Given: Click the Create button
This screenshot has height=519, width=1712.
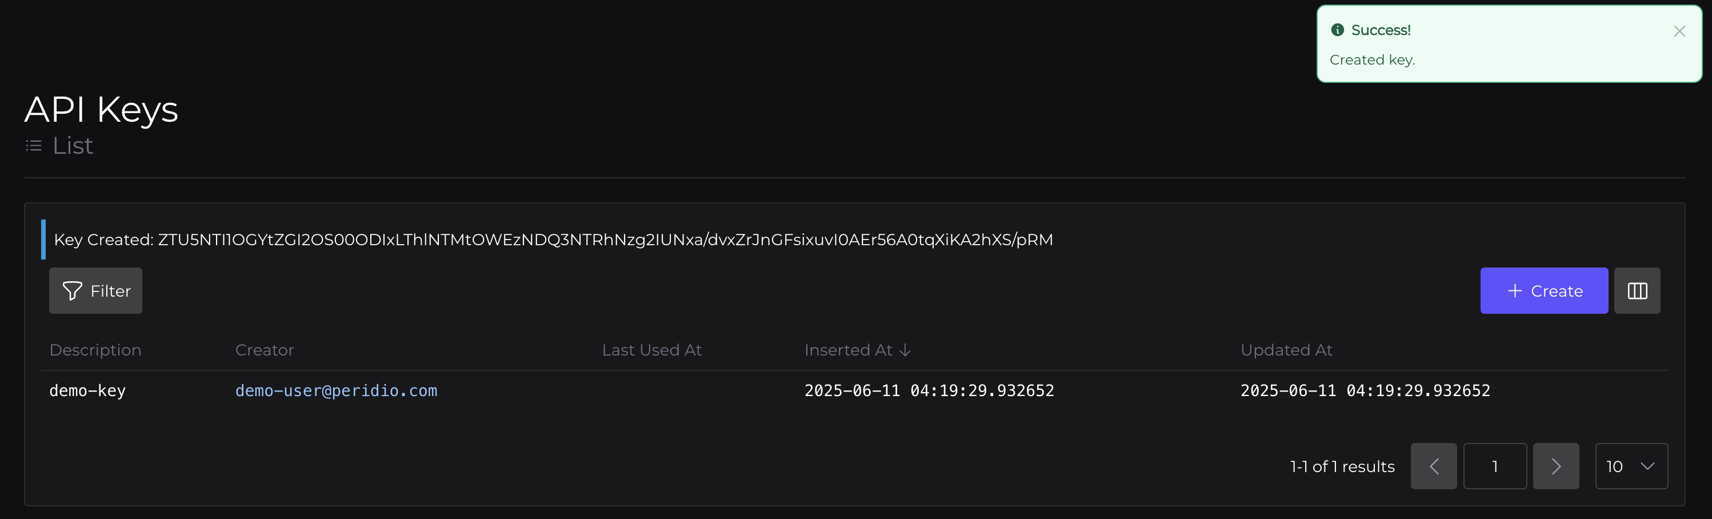Looking at the screenshot, I should point(1543,290).
